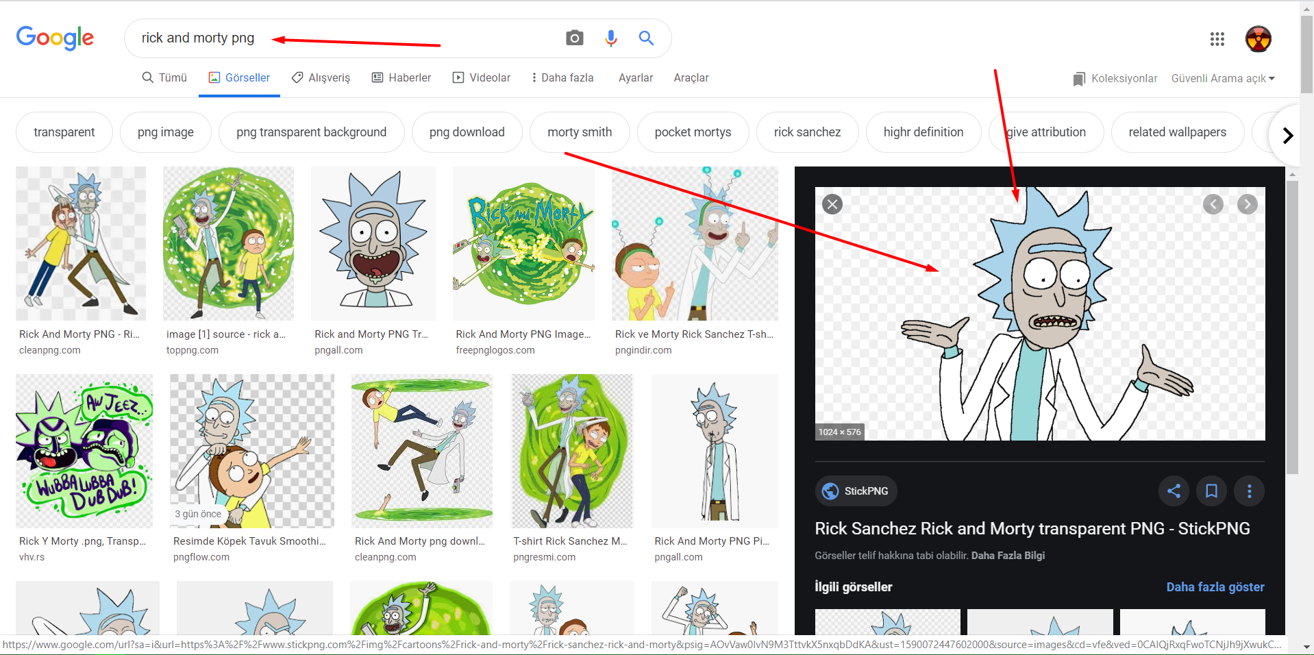Select the 'transparent' suggestion chip
This screenshot has height=655, width=1314.
pos(64,132)
